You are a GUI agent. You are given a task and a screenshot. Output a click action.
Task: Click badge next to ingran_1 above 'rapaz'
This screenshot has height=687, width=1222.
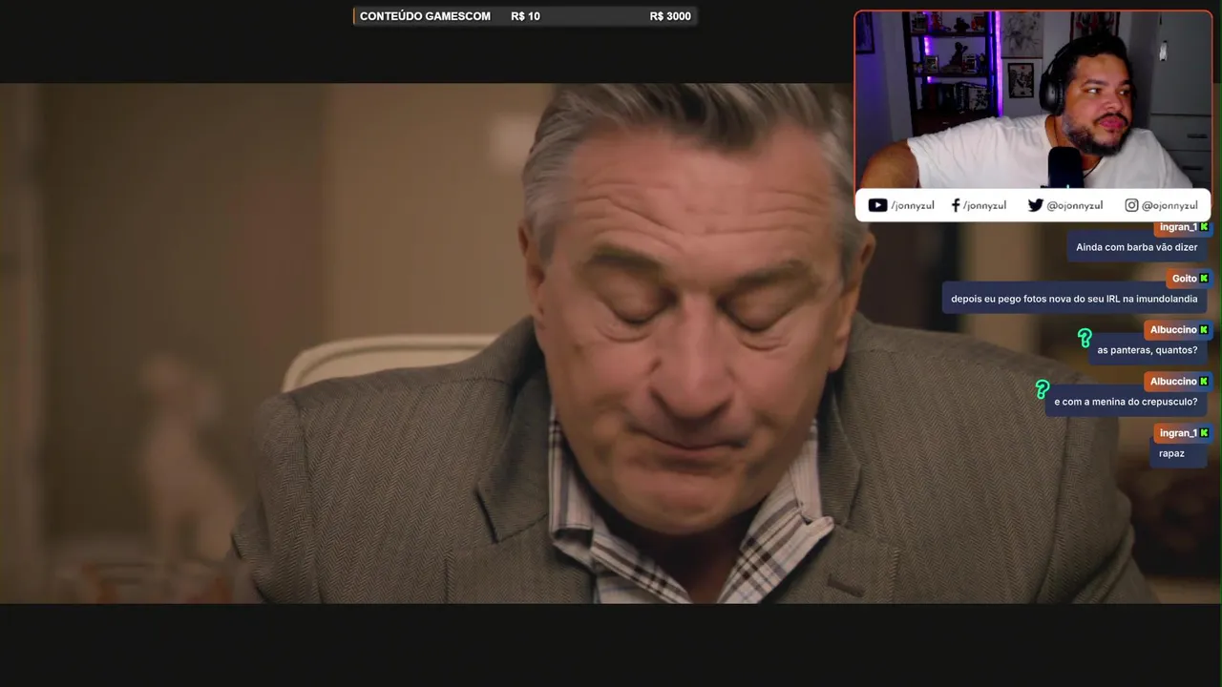tap(1204, 433)
